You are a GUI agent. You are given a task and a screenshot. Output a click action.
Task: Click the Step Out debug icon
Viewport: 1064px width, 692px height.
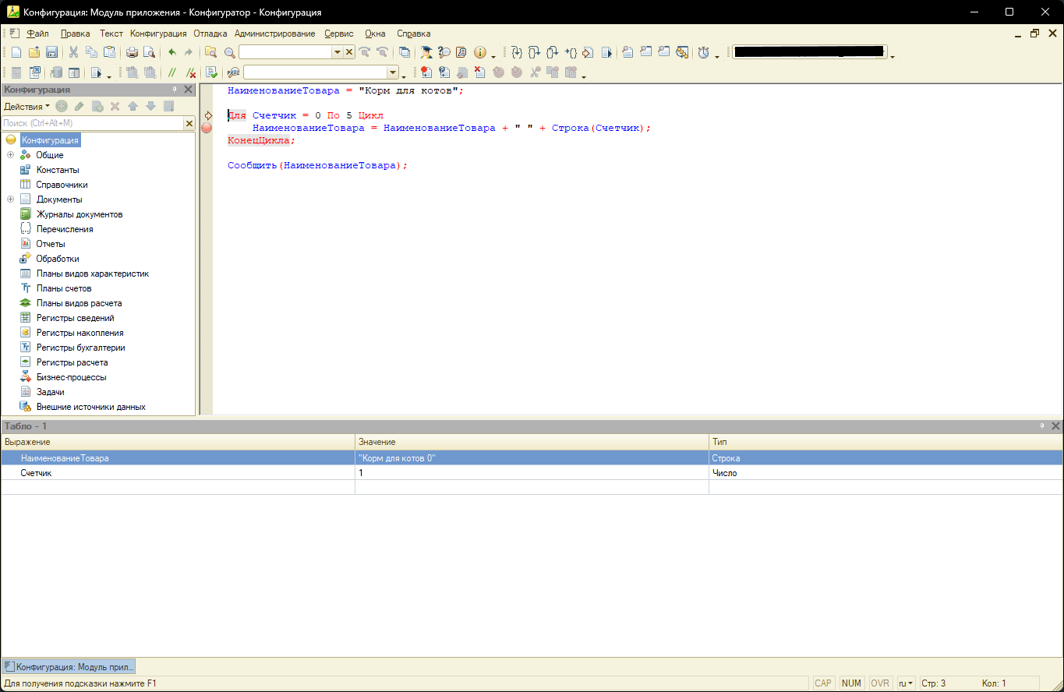tap(552, 52)
